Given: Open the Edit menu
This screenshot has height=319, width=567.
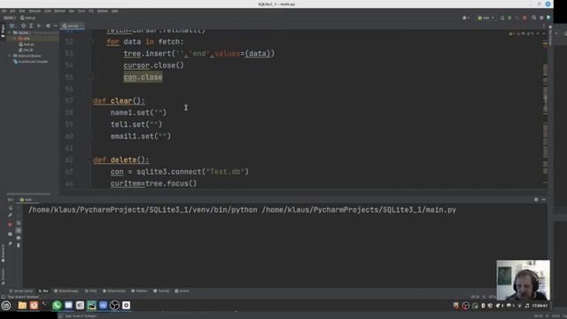Looking at the screenshot, I should (12, 12).
